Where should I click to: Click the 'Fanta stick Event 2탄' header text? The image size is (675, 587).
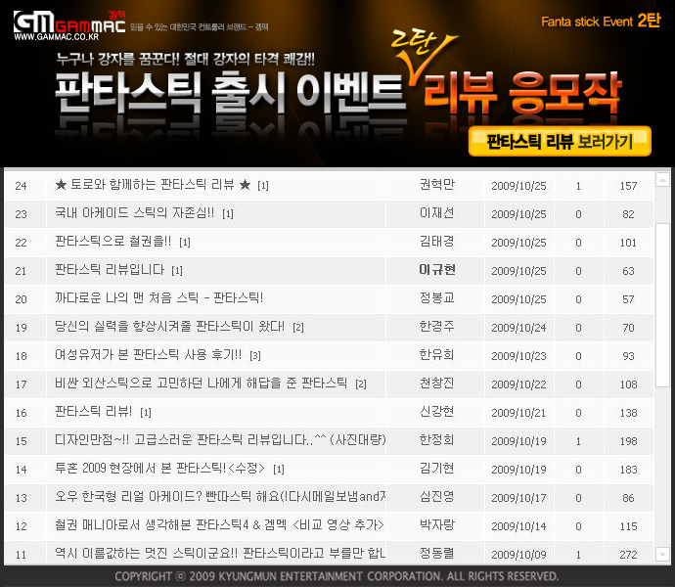(x=601, y=21)
